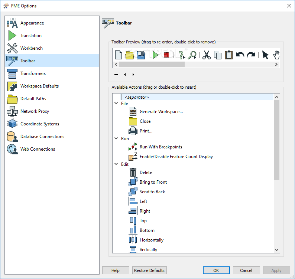Click the Paste clipboard icon in toolbar preview
Image resolution: width=295 pixels, height=279 pixels.
coord(229,55)
